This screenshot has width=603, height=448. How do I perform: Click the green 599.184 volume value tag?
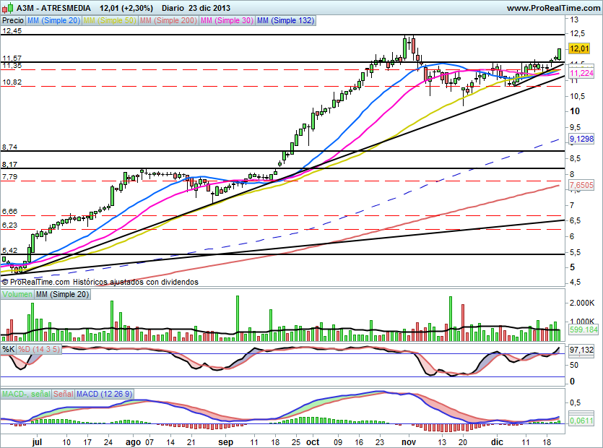pos(584,329)
